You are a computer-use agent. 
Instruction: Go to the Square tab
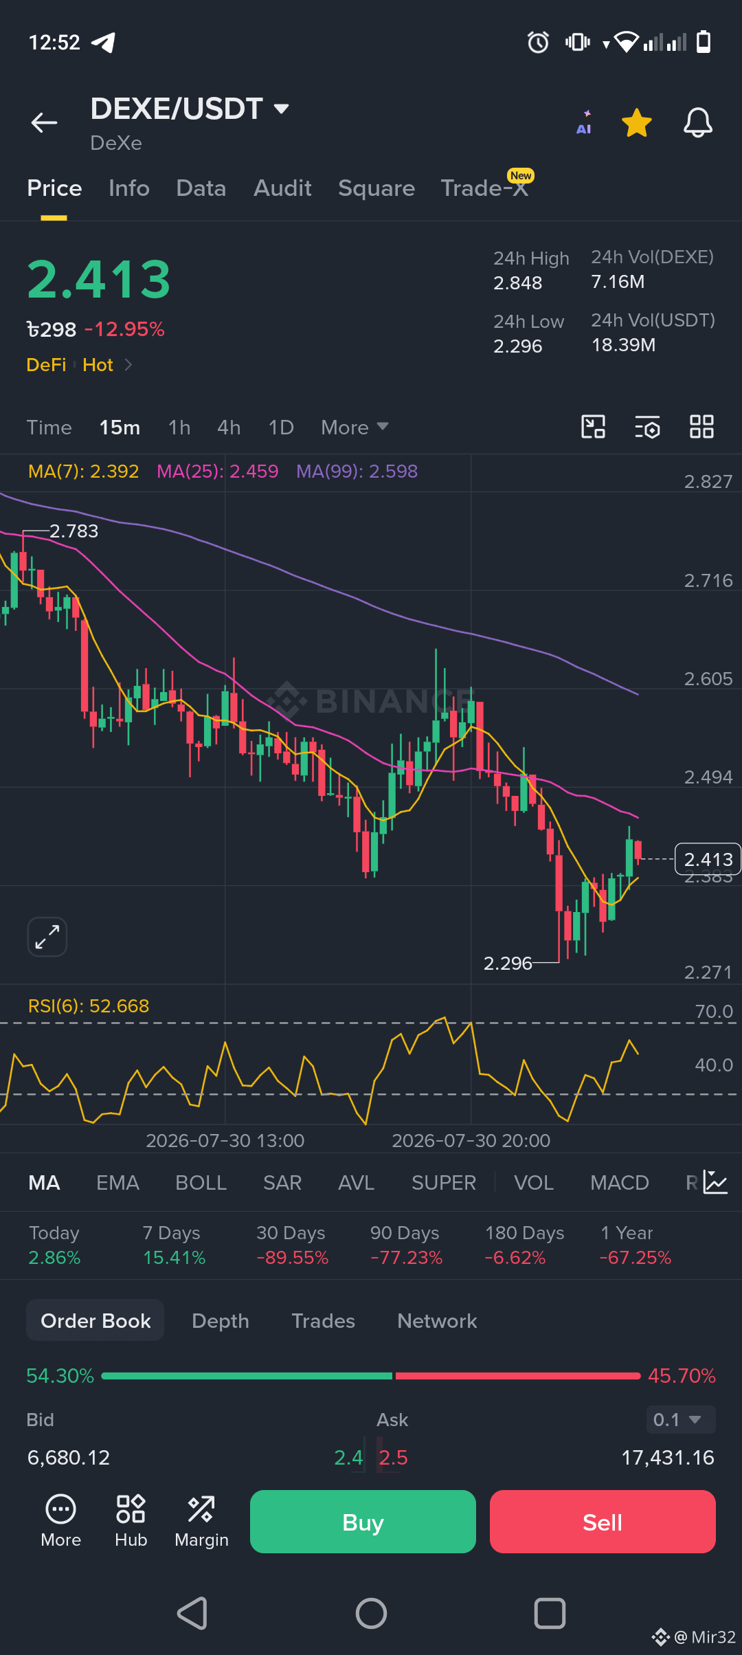point(376,188)
